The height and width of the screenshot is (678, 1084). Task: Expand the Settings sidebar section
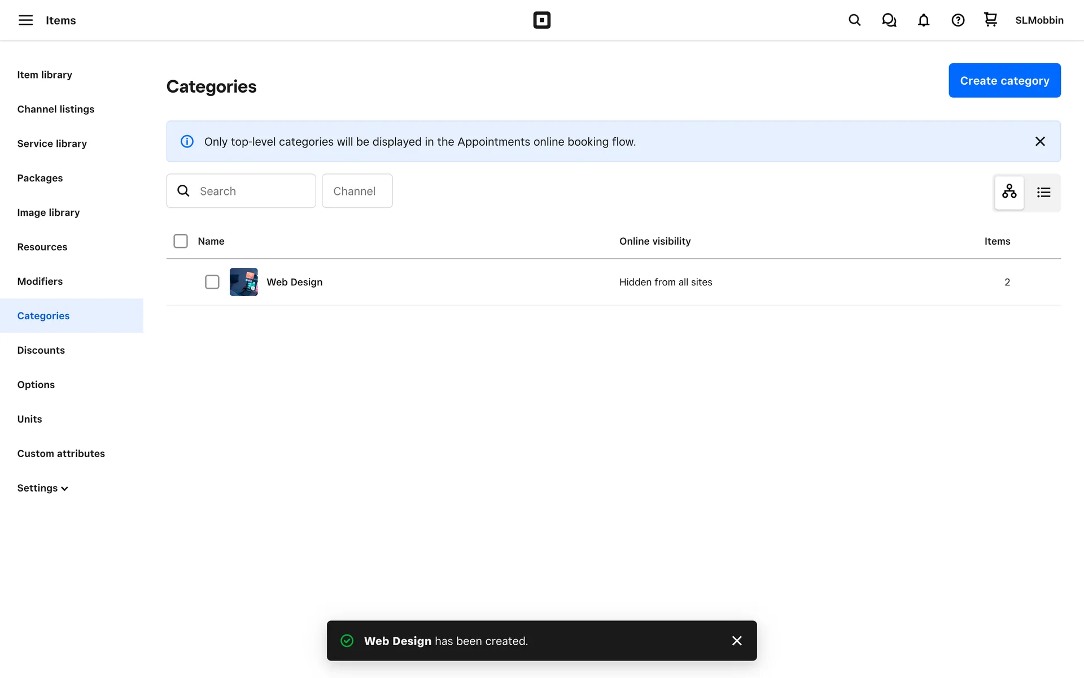(x=42, y=488)
